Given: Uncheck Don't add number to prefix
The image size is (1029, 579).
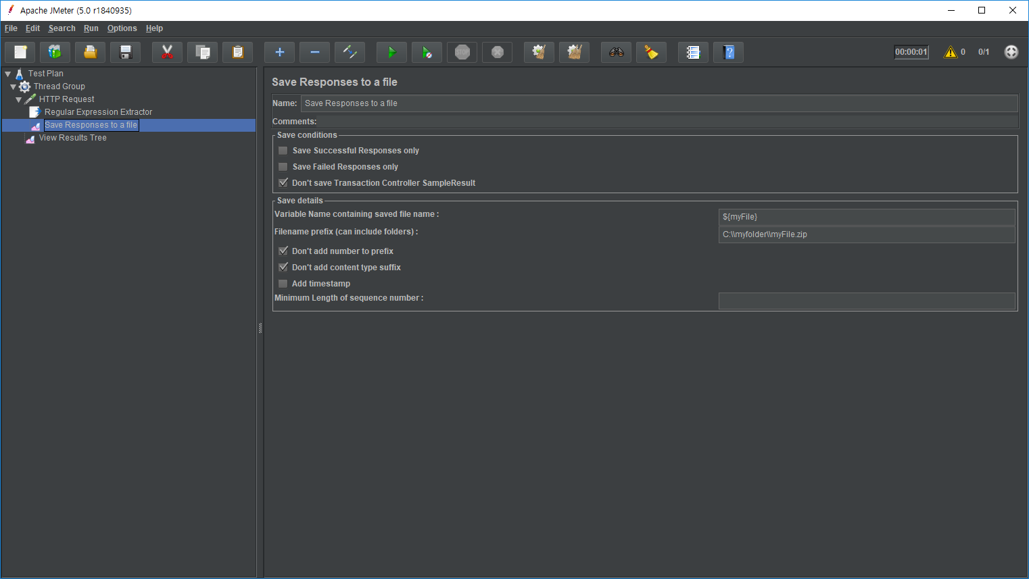Looking at the screenshot, I should pyautogui.click(x=283, y=251).
